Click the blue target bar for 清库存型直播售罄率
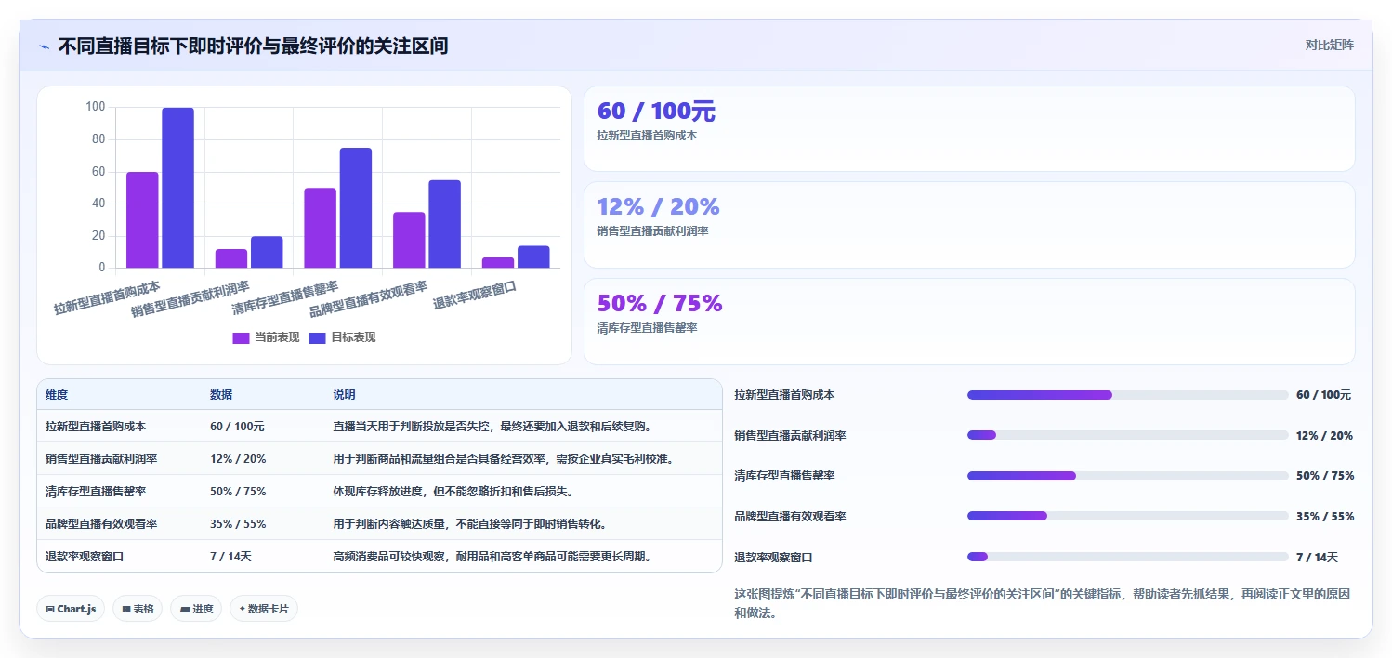 (356, 208)
